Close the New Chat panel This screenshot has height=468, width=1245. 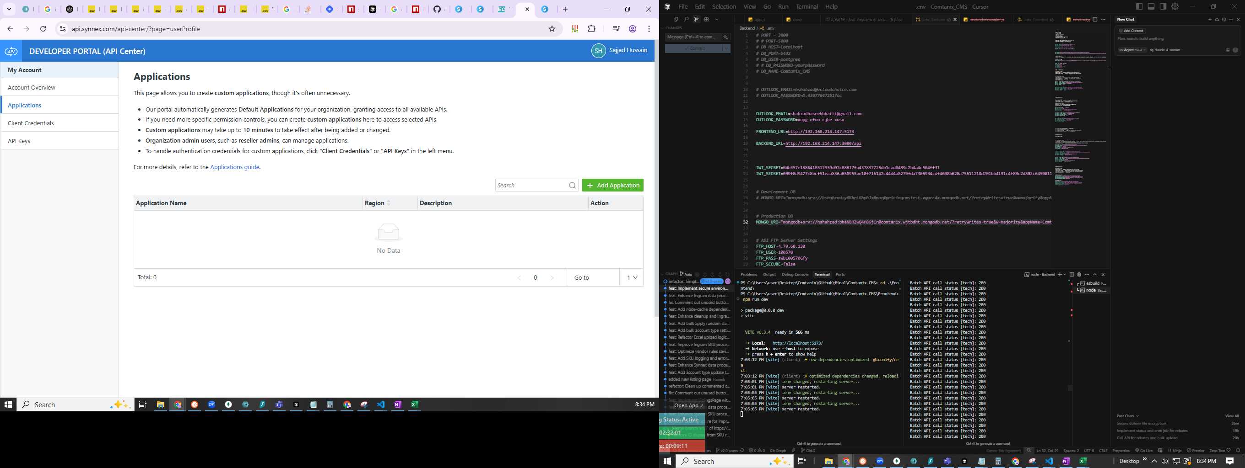click(x=1238, y=19)
